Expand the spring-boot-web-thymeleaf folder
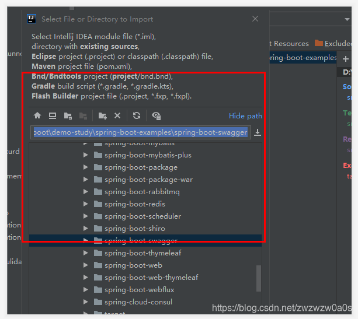 86,278
